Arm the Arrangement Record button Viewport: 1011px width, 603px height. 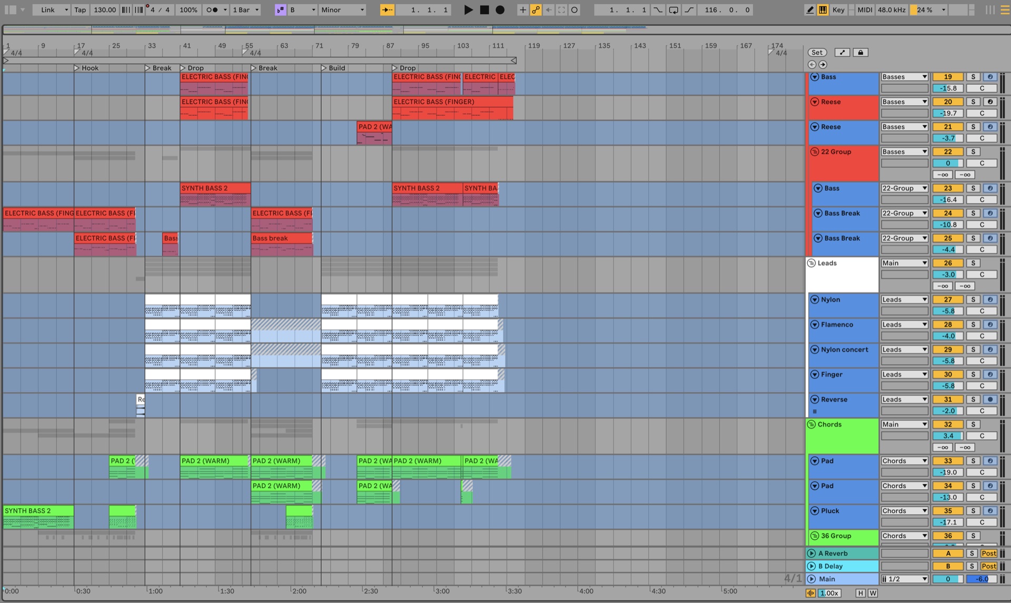tap(500, 9)
